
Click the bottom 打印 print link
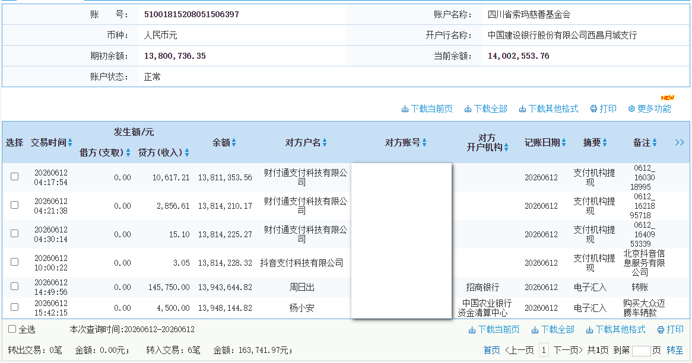[671, 329]
